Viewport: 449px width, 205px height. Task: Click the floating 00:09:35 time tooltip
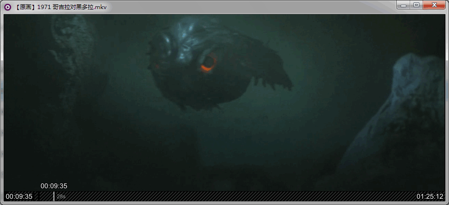(x=54, y=186)
